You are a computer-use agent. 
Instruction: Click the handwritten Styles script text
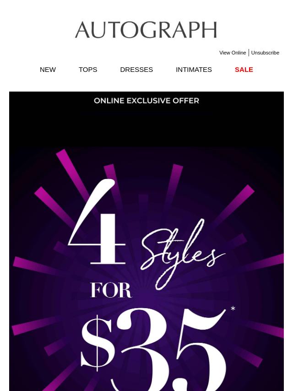[183, 255]
